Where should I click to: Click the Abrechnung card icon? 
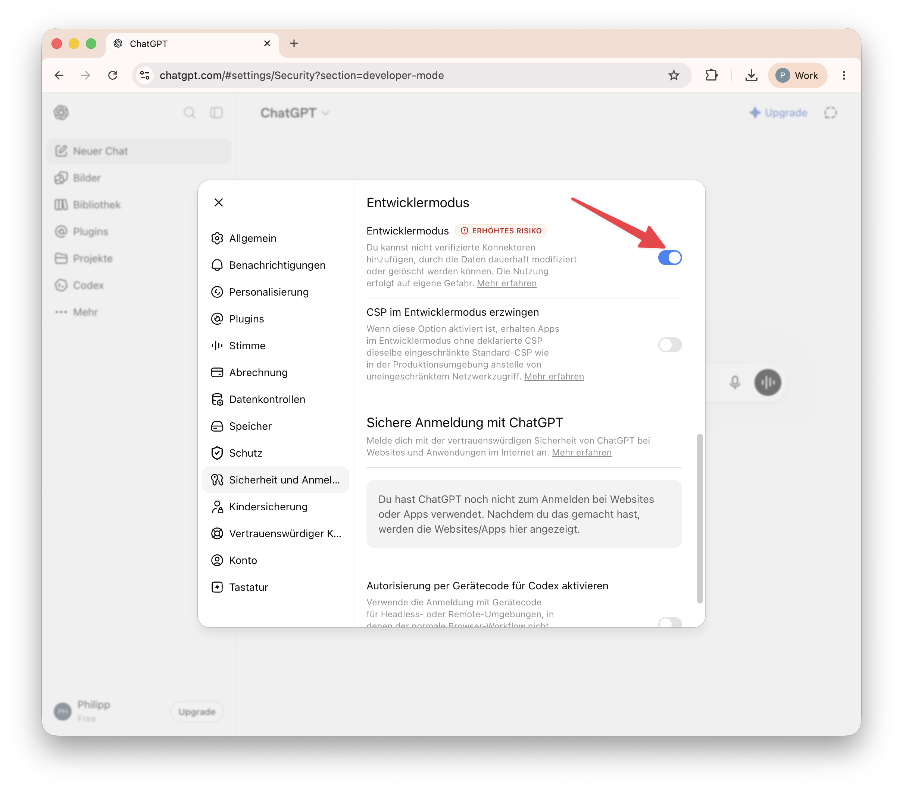click(217, 372)
